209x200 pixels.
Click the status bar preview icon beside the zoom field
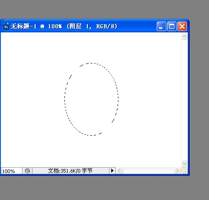click(27, 171)
